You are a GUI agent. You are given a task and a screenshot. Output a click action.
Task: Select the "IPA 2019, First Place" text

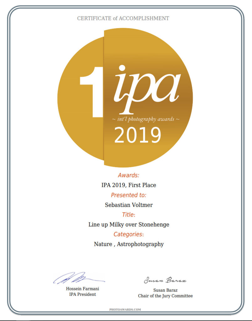129,185
